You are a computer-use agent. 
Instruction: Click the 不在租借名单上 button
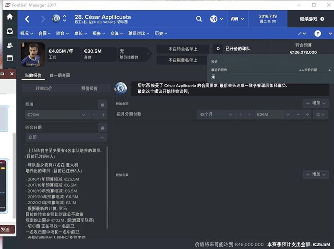coord(183,60)
